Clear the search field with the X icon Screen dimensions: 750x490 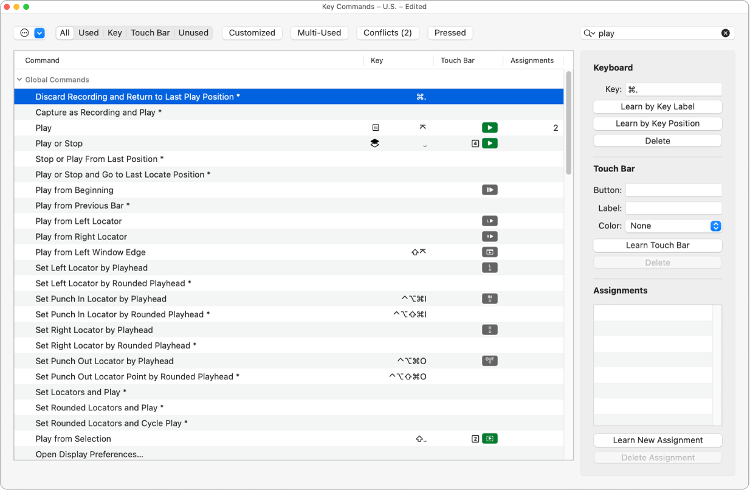[726, 33]
